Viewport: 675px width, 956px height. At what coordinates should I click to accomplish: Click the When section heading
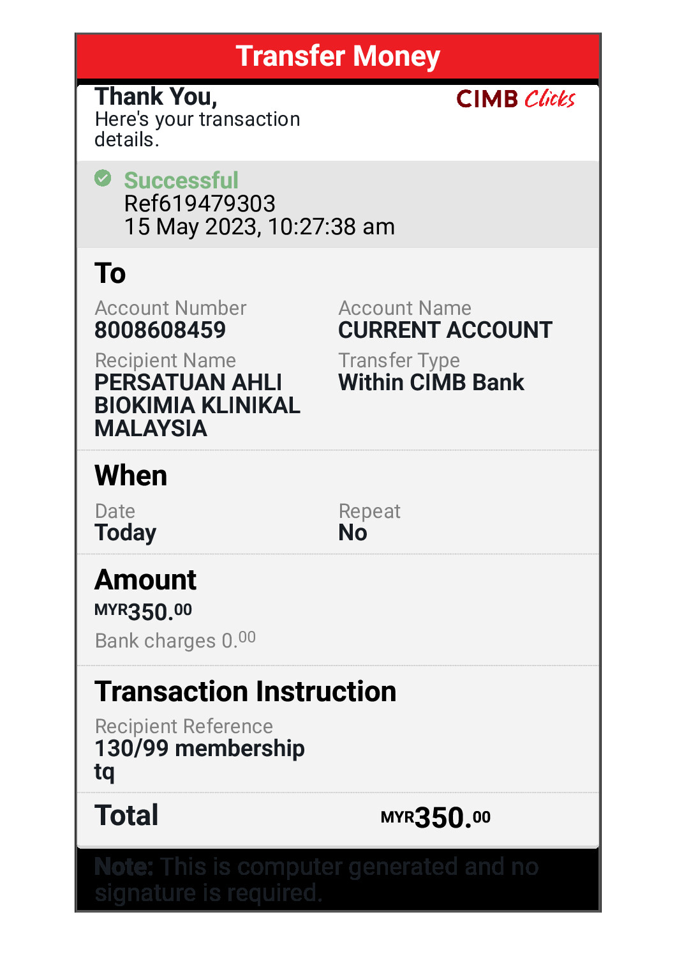tap(131, 476)
